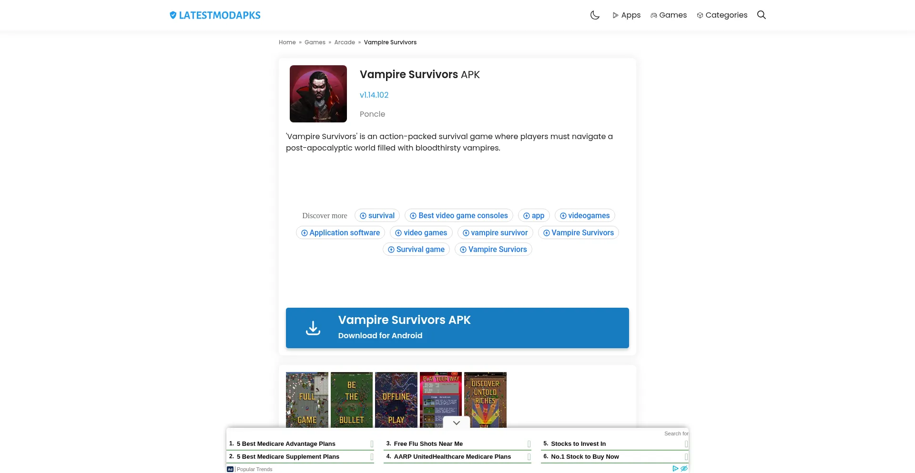Open the Games menu
915x473 pixels.
coord(669,15)
